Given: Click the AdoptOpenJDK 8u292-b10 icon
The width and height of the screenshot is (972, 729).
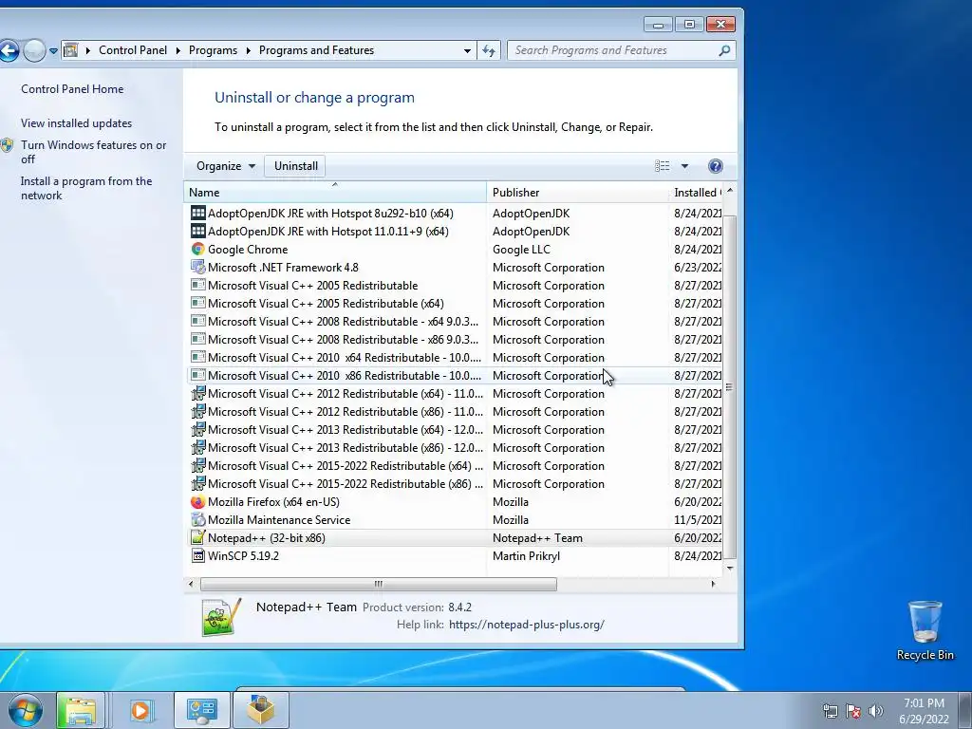Looking at the screenshot, I should tap(197, 214).
